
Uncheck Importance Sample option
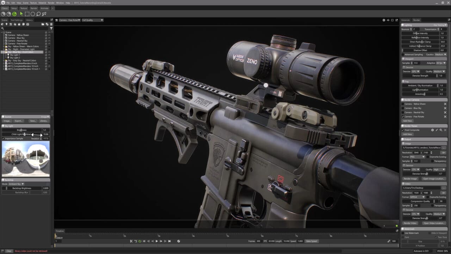coord(4,139)
